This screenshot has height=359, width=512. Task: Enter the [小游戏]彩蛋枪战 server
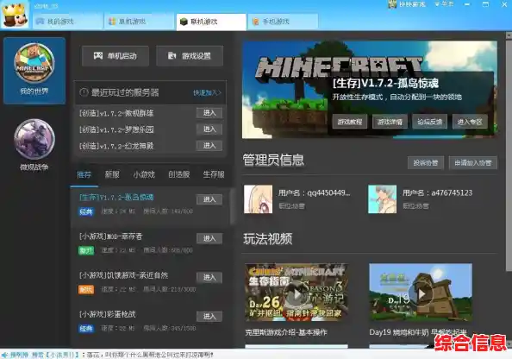coord(209,316)
